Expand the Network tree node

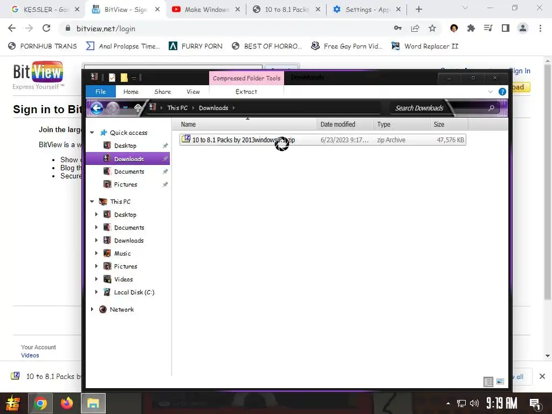tap(92, 309)
